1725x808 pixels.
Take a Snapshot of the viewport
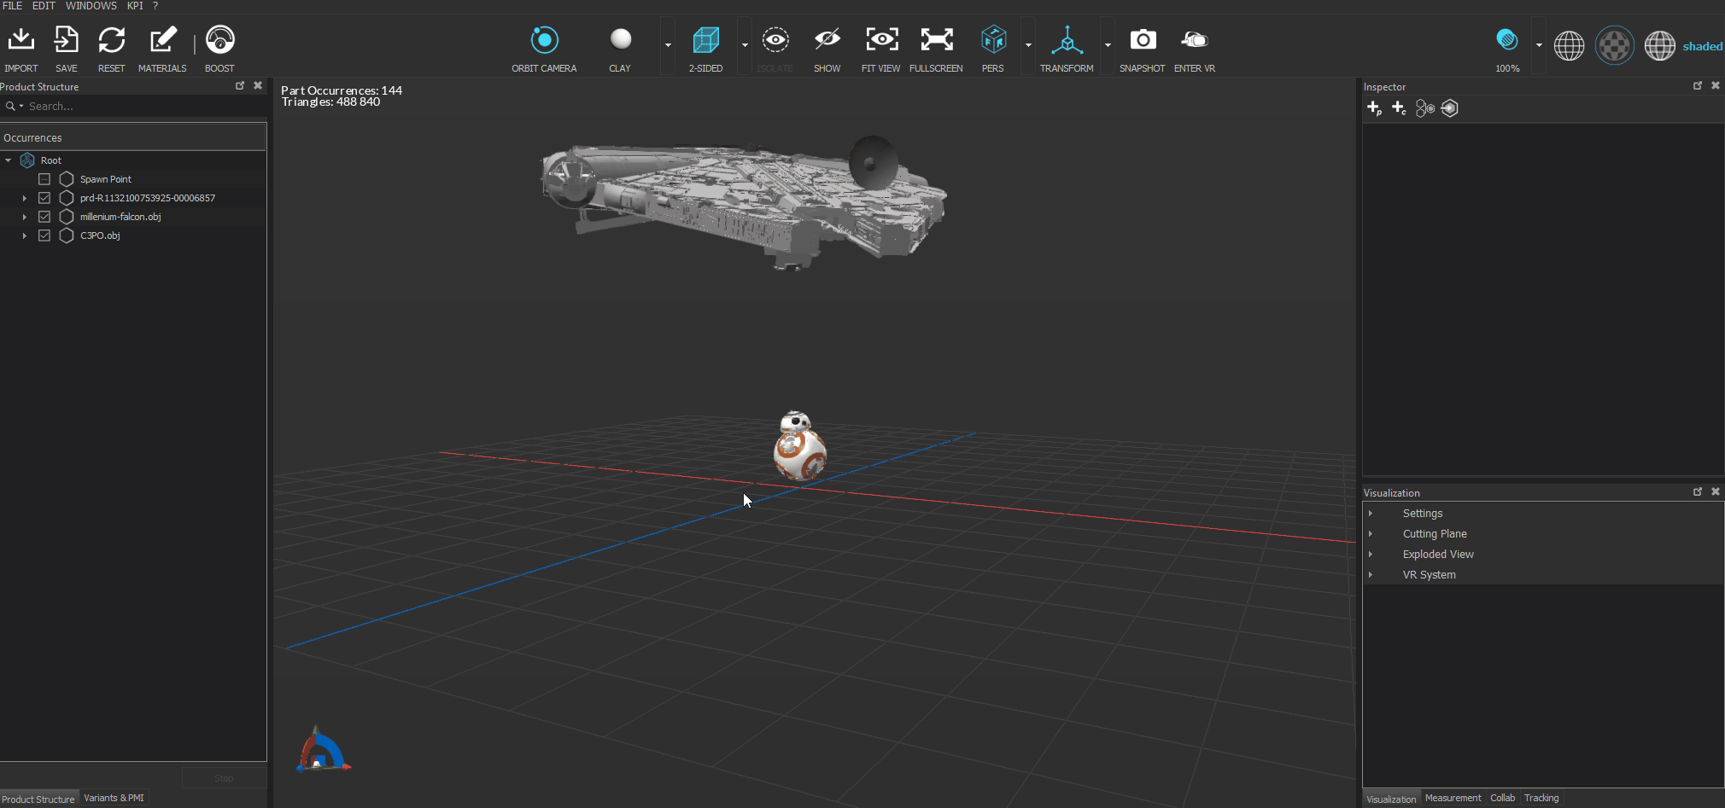coord(1143,39)
